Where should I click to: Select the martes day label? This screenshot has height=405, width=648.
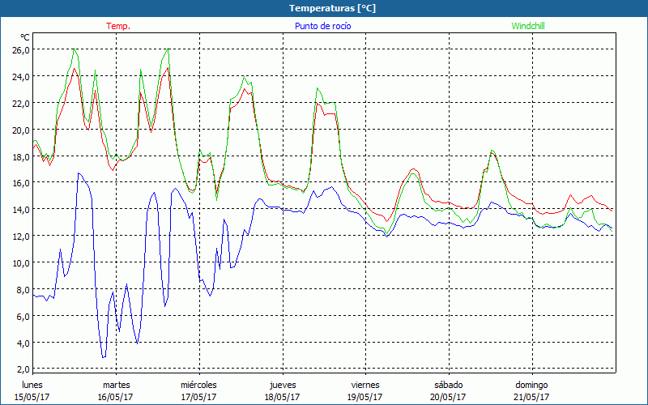pos(116,385)
